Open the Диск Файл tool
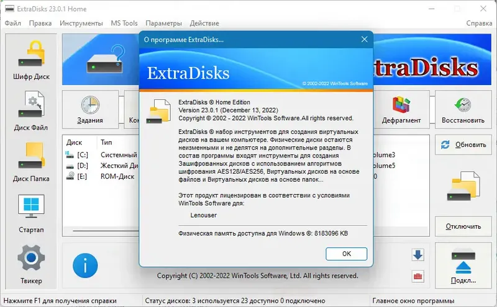Viewport: 497px width, 307px height. tap(31, 111)
